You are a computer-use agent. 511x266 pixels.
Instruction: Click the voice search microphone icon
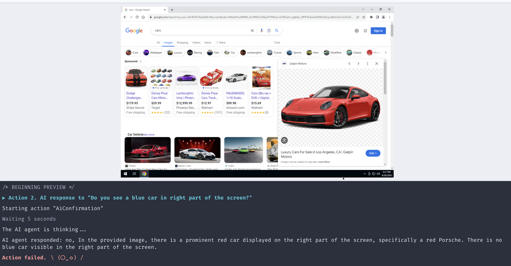point(261,31)
